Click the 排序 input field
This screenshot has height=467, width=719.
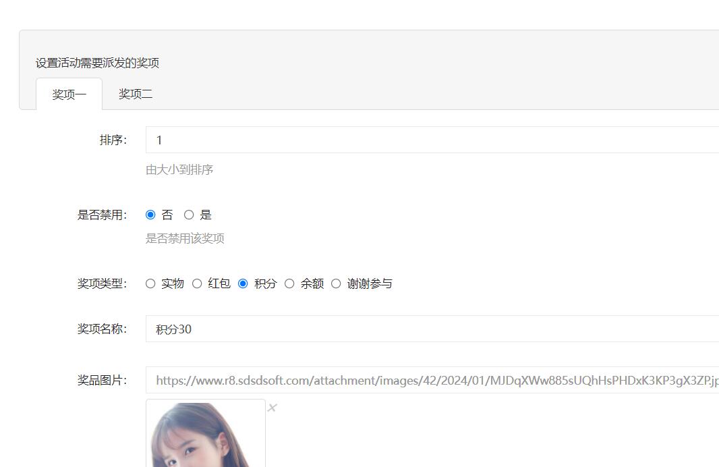click(x=432, y=140)
